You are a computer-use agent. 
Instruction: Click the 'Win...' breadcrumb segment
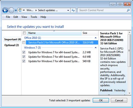pyautogui.click(x=30, y=10)
